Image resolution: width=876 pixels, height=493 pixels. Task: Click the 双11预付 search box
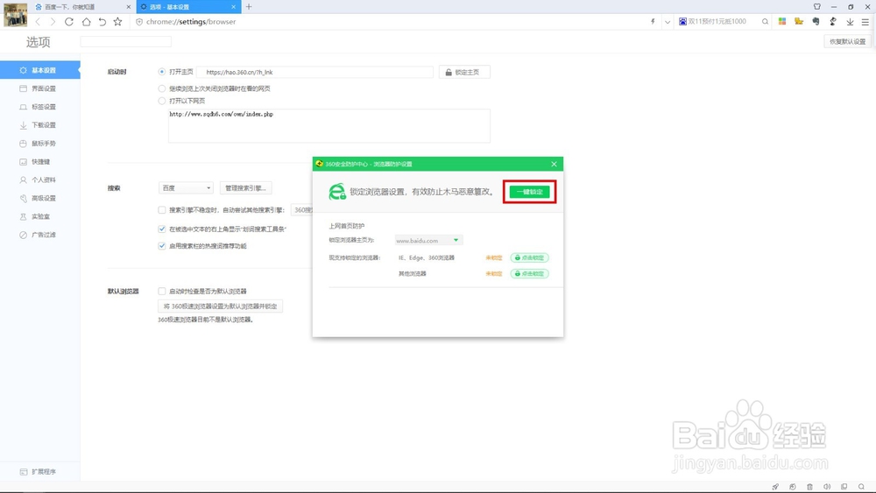718,22
